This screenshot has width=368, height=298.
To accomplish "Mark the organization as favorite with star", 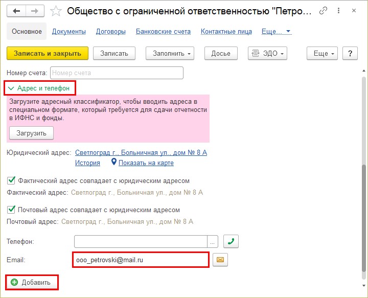I will tap(57, 11).
